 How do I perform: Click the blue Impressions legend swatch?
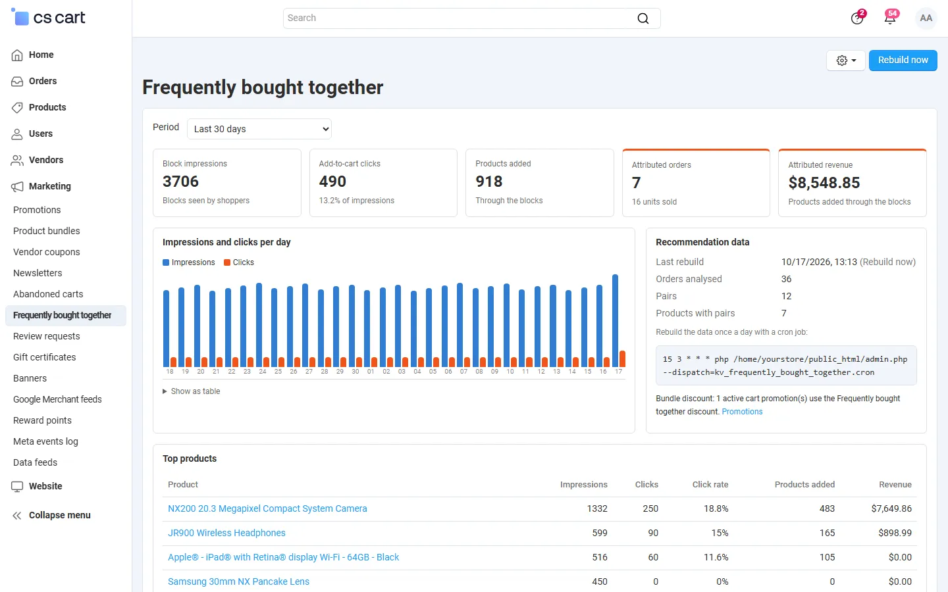166,262
